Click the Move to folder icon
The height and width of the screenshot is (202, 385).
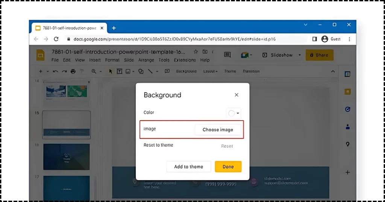coord(205,52)
